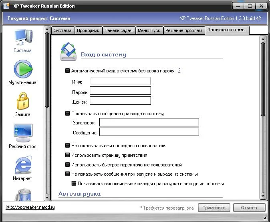Toggle Показывать сообщение при входе в систему
Viewport: 270px width, 222px height.
67,113
